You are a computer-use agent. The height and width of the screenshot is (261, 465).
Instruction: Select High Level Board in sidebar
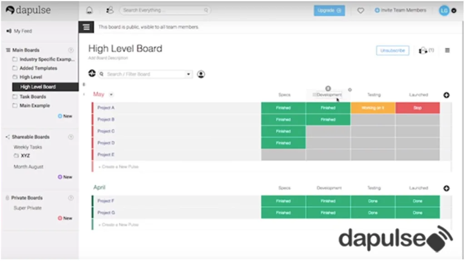45,87
